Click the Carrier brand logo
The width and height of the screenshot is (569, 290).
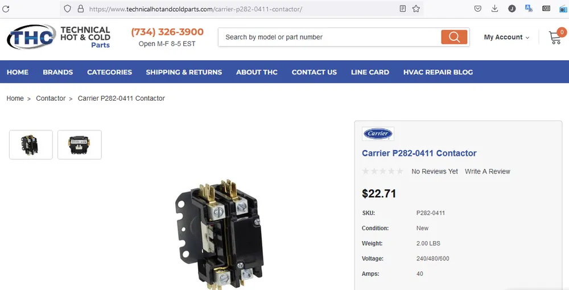tap(378, 134)
